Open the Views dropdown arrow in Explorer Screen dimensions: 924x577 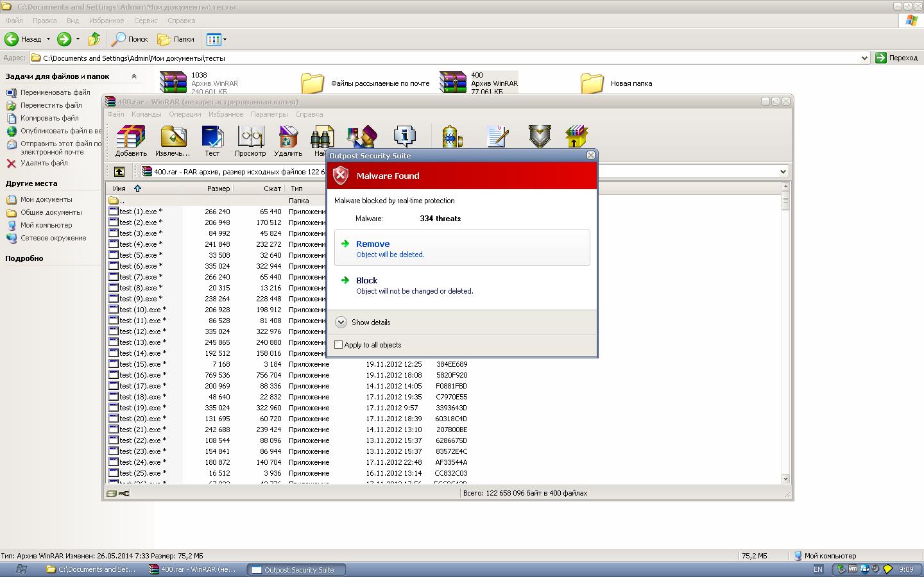coord(225,40)
